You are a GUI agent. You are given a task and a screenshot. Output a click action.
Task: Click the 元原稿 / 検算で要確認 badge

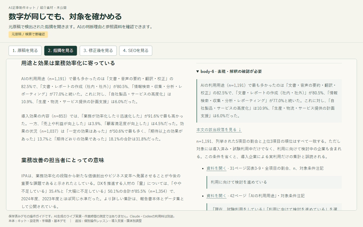tap(28, 35)
